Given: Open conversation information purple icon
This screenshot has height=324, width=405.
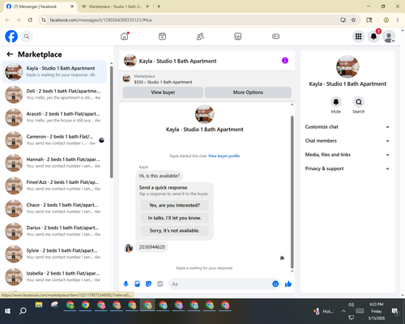Looking at the screenshot, I should tap(285, 61).
